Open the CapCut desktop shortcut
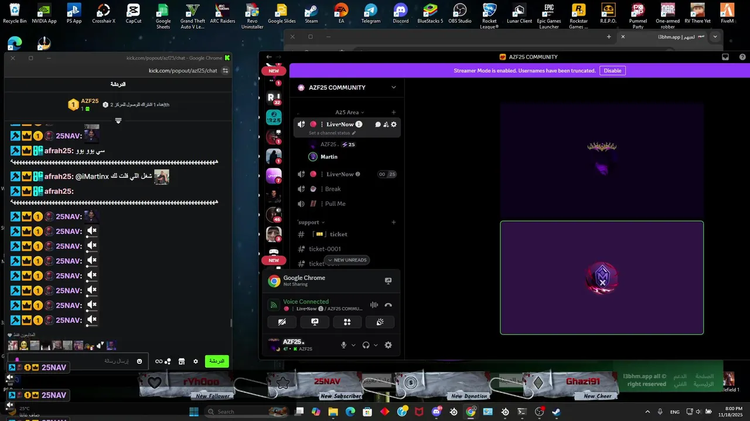Image resolution: width=750 pixels, height=421 pixels. pos(134,14)
